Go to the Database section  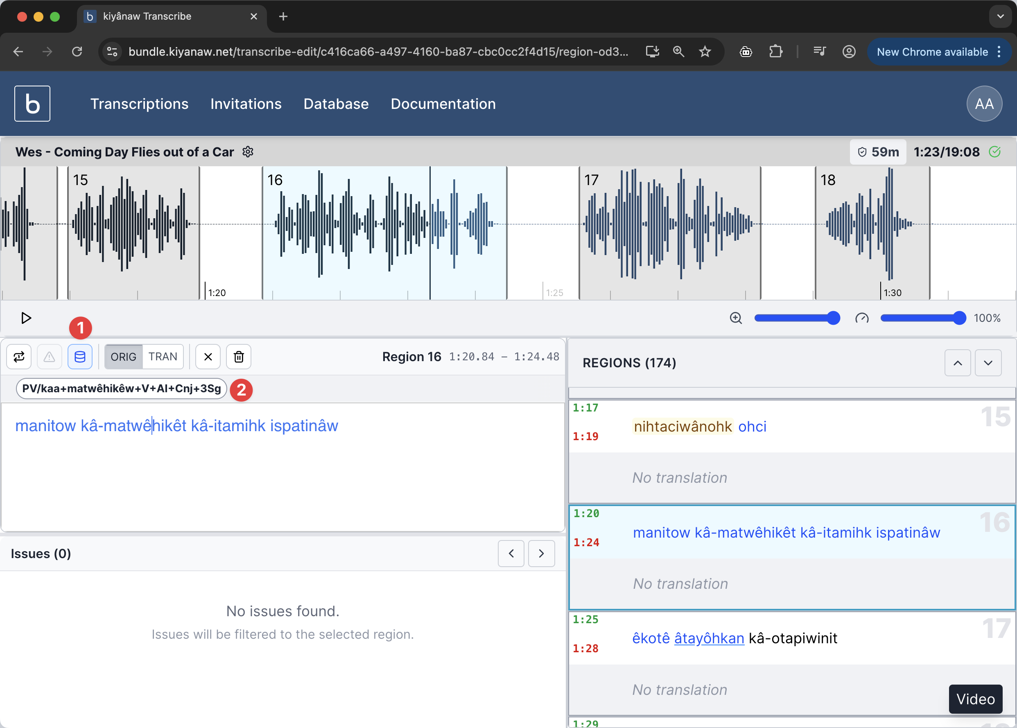point(336,104)
